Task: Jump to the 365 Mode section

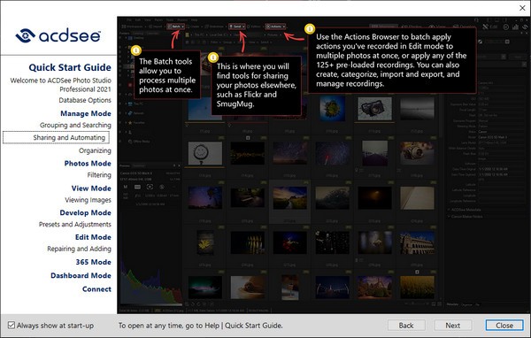Action: (94, 262)
